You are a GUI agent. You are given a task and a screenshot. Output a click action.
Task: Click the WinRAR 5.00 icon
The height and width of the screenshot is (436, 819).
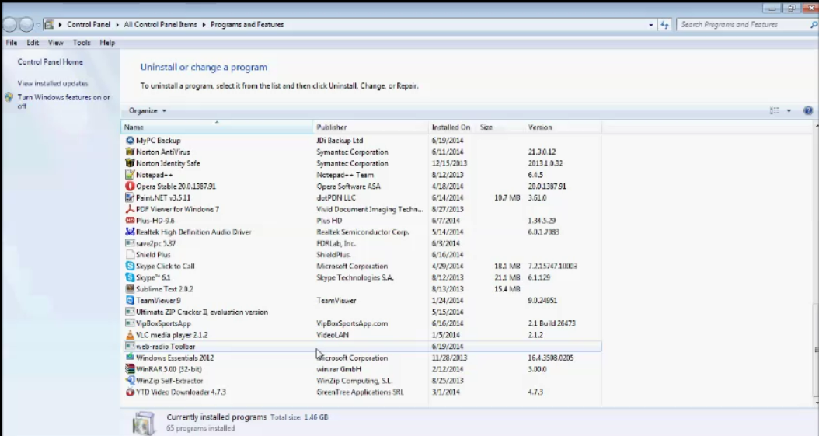tap(130, 369)
